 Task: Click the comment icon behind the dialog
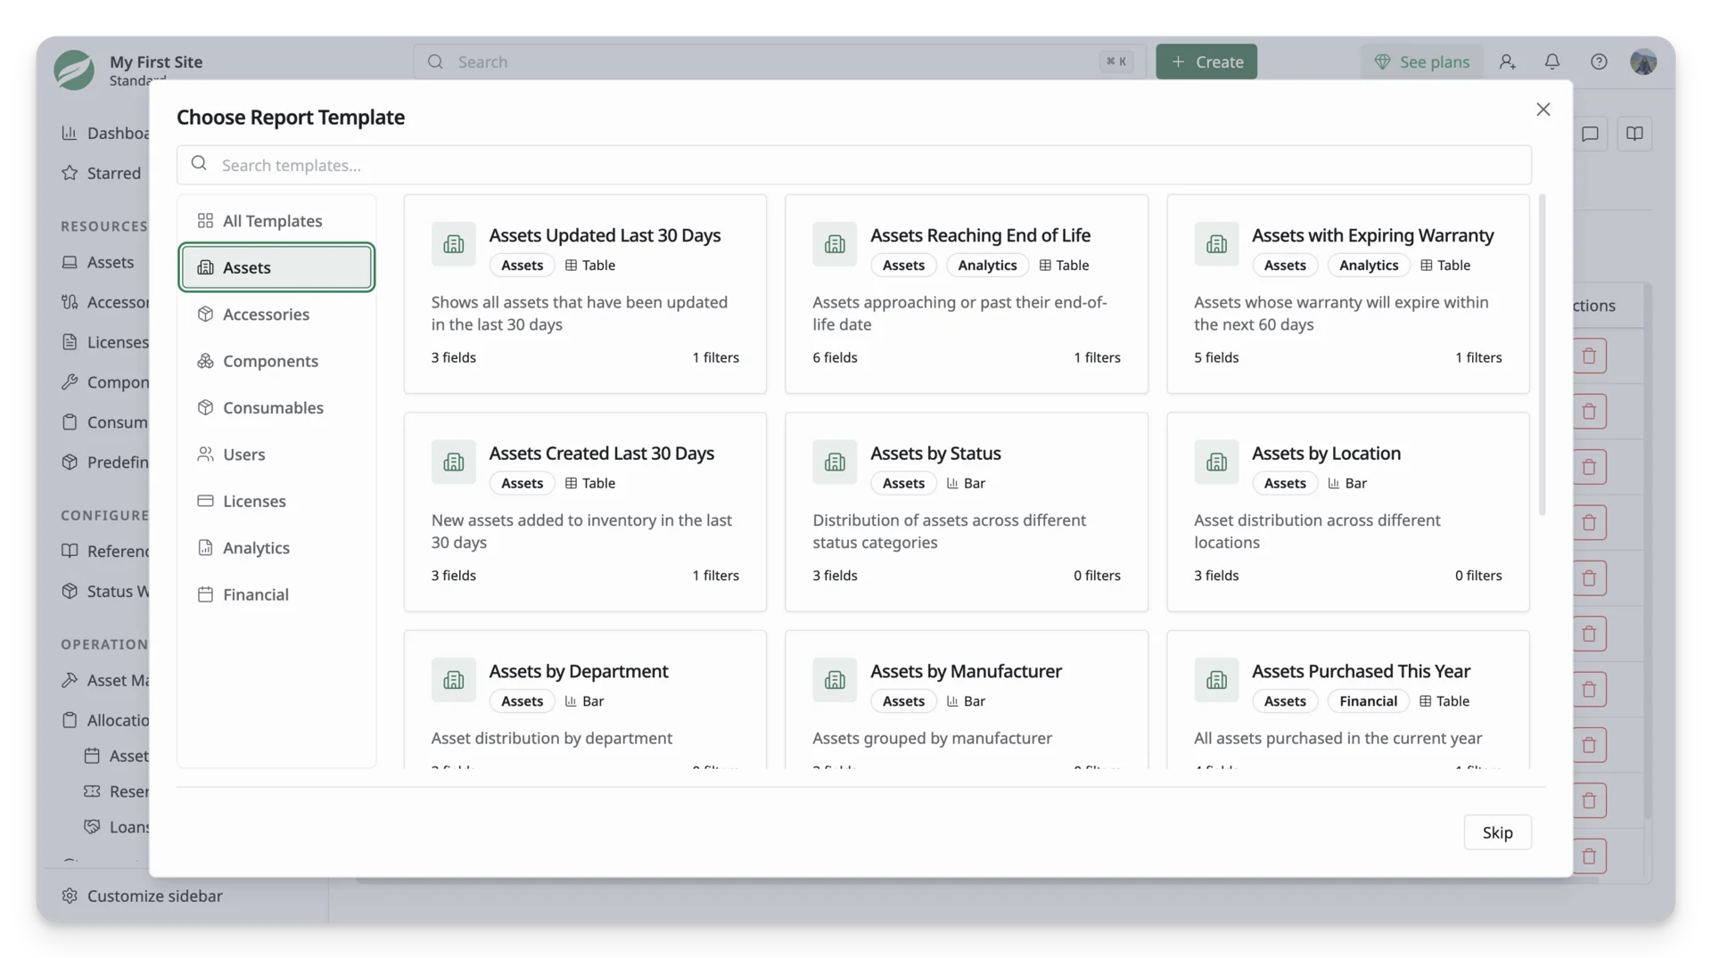(1590, 134)
